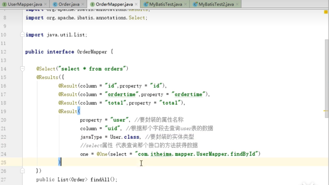Click line number 24 in the gutter
The width and height of the screenshot is (329, 185).
(x=3, y=154)
